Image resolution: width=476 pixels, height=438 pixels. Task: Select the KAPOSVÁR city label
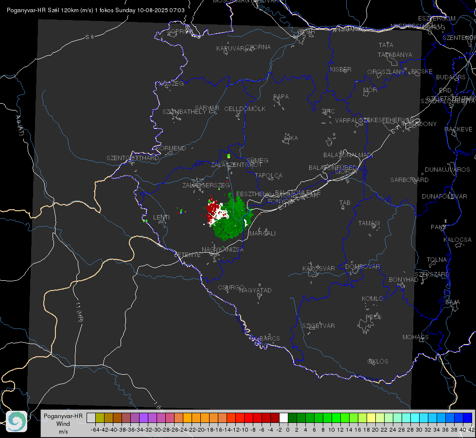tap(318, 268)
